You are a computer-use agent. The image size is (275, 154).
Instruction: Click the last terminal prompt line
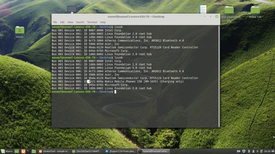84,92
